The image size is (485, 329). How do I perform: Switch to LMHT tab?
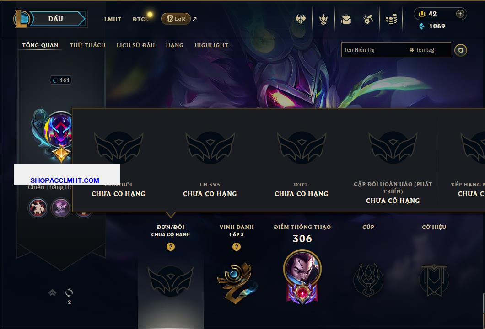pyautogui.click(x=113, y=19)
